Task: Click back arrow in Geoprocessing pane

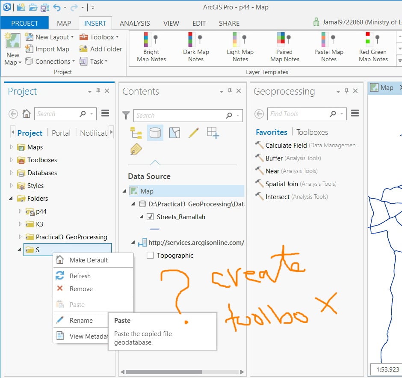Action: pos(259,114)
